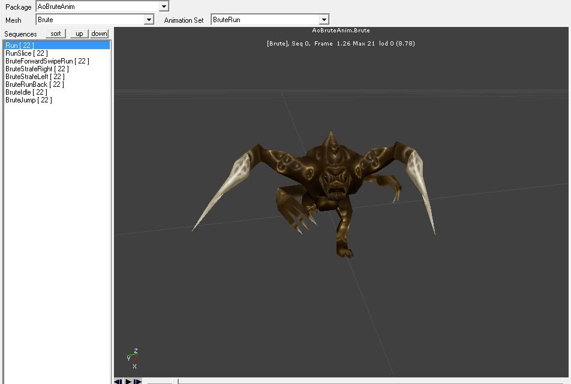Select the RunSlice sequence
This screenshot has width=571, height=384.
coord(26,53)
